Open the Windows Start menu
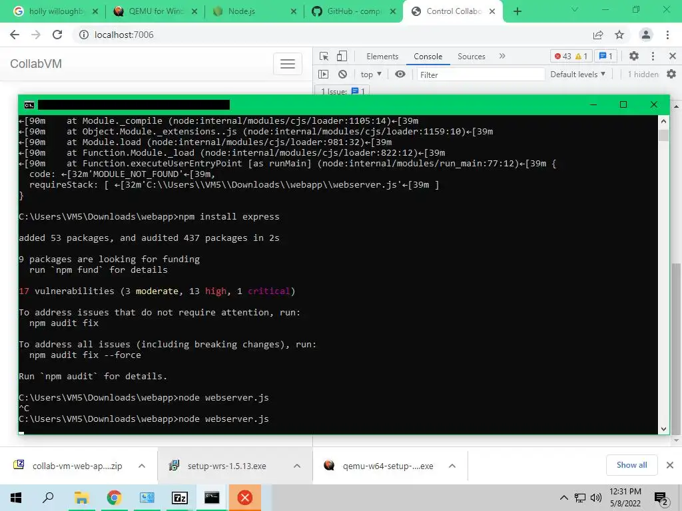This screenshot has height=511, width=682. 16,498
